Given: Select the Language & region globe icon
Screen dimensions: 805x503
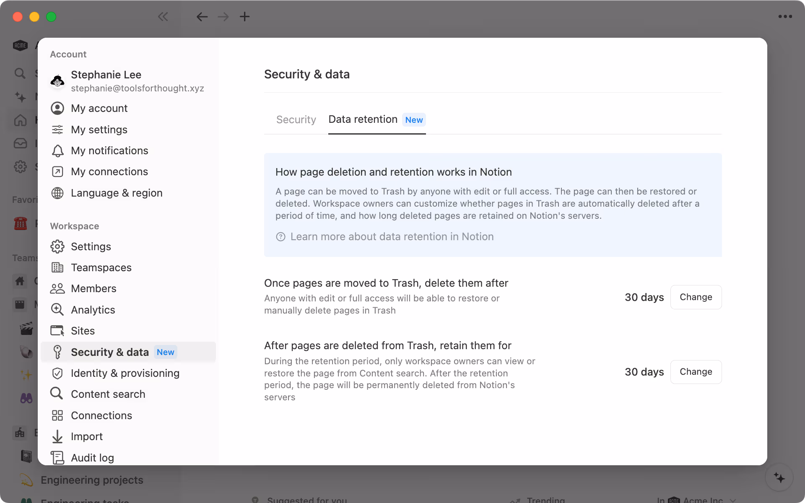Looking at the screenshot, I should point(57,193).
